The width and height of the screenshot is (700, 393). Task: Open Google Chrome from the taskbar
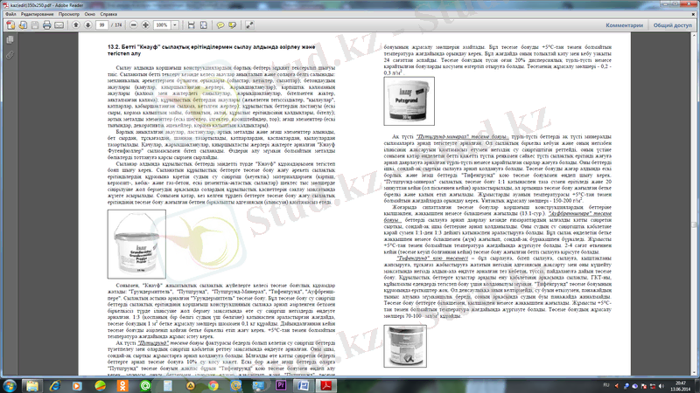(x=213, y=386)
